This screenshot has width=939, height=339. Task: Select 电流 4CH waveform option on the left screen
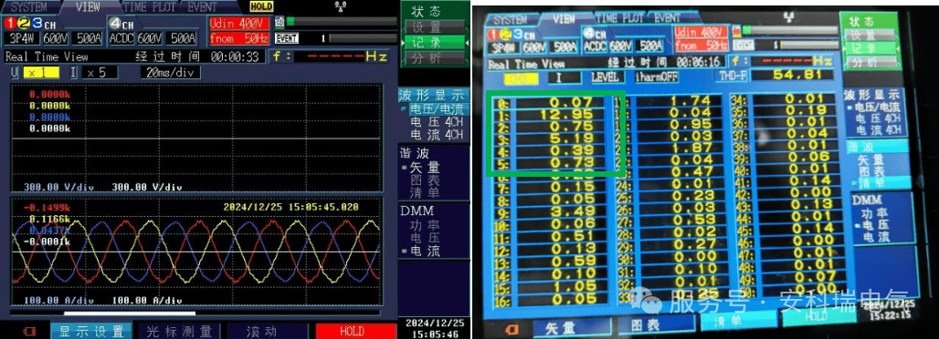(x=436, y=134)
